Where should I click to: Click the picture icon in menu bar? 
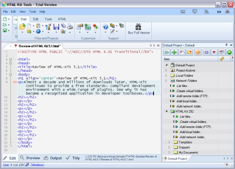[183, 12]
